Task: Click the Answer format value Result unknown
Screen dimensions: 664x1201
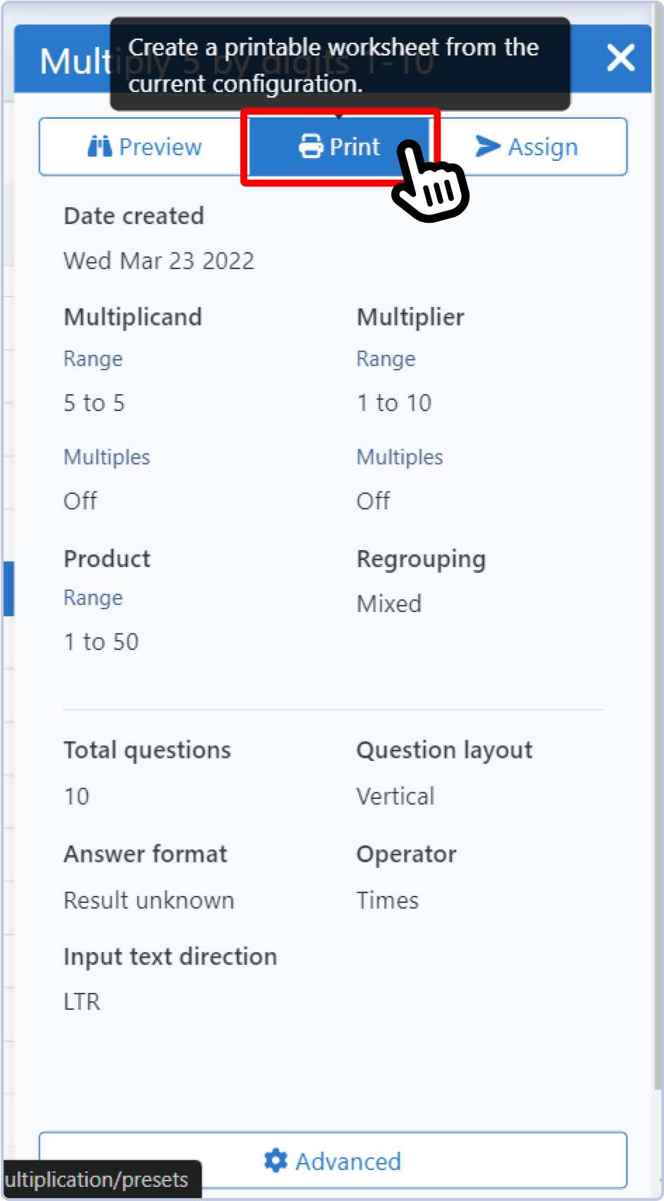Action: click(149, 900)
